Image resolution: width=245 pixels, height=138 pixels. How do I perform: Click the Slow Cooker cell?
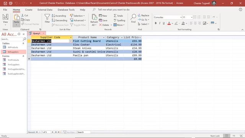pyautogui.click(x=89, y=44)
